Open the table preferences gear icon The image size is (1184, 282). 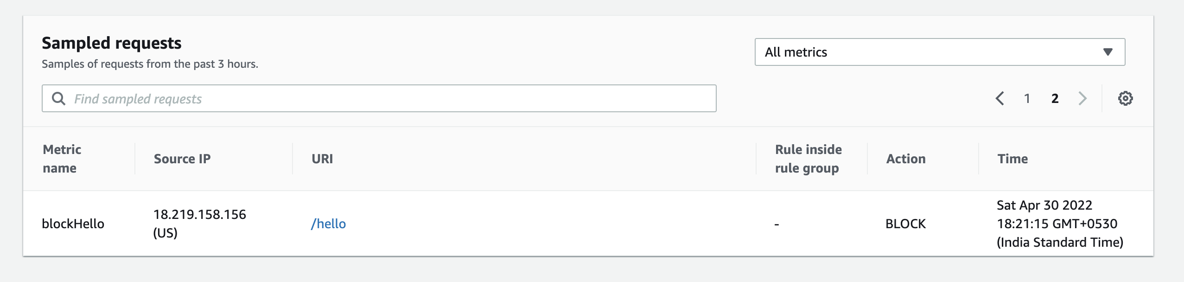click(1127, 98)
